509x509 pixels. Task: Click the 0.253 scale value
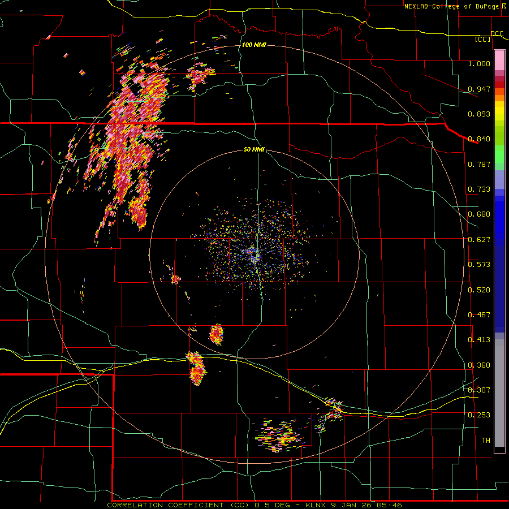pyautogui.click(x=479, y=415)
